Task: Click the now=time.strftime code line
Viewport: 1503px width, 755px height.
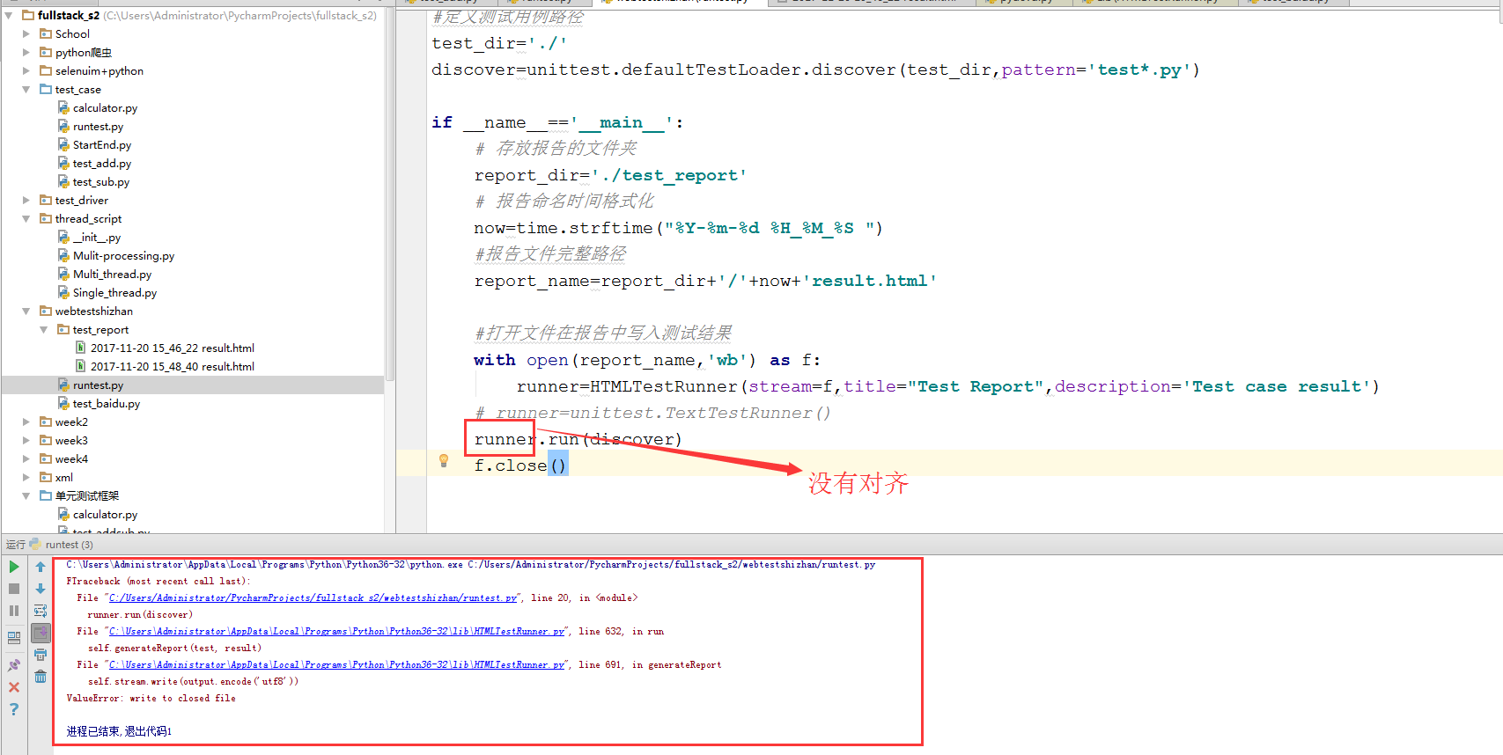Action: pos(678,228)
